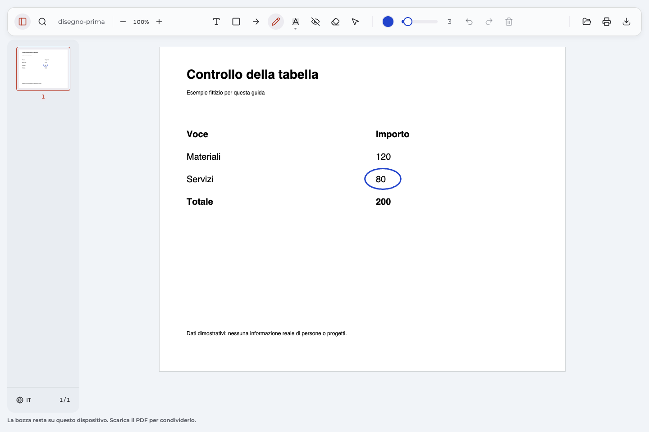
Task: Select the Text tool
Action: tap(216, 22)
